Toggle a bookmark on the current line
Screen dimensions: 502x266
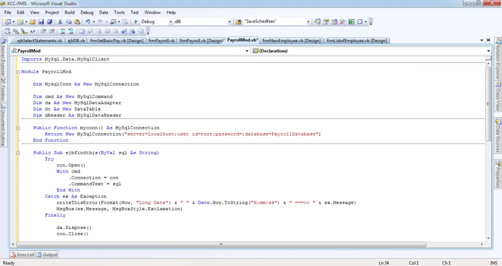82,31
